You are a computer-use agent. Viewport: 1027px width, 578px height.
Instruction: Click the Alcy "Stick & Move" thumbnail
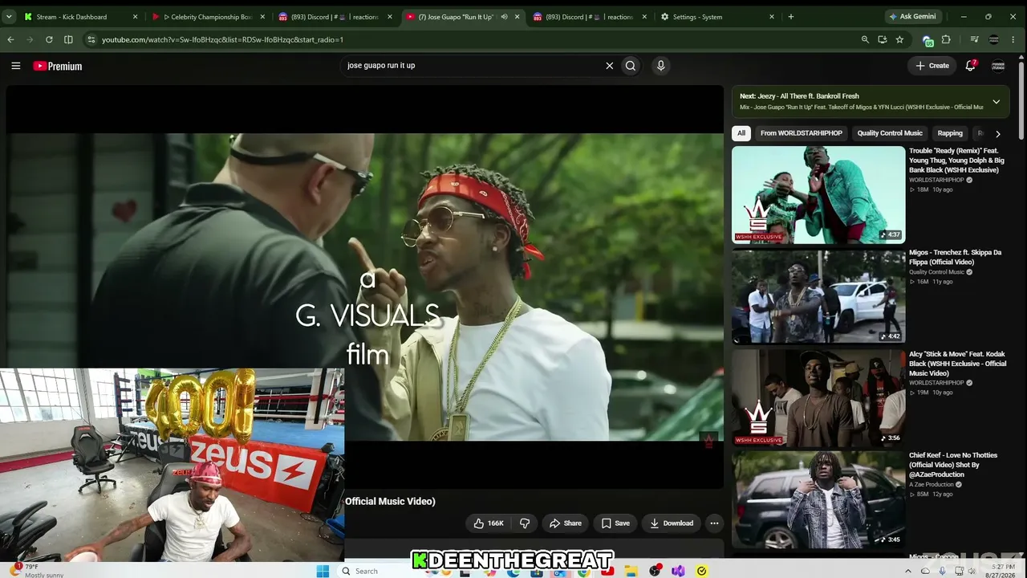coord(818,398)
